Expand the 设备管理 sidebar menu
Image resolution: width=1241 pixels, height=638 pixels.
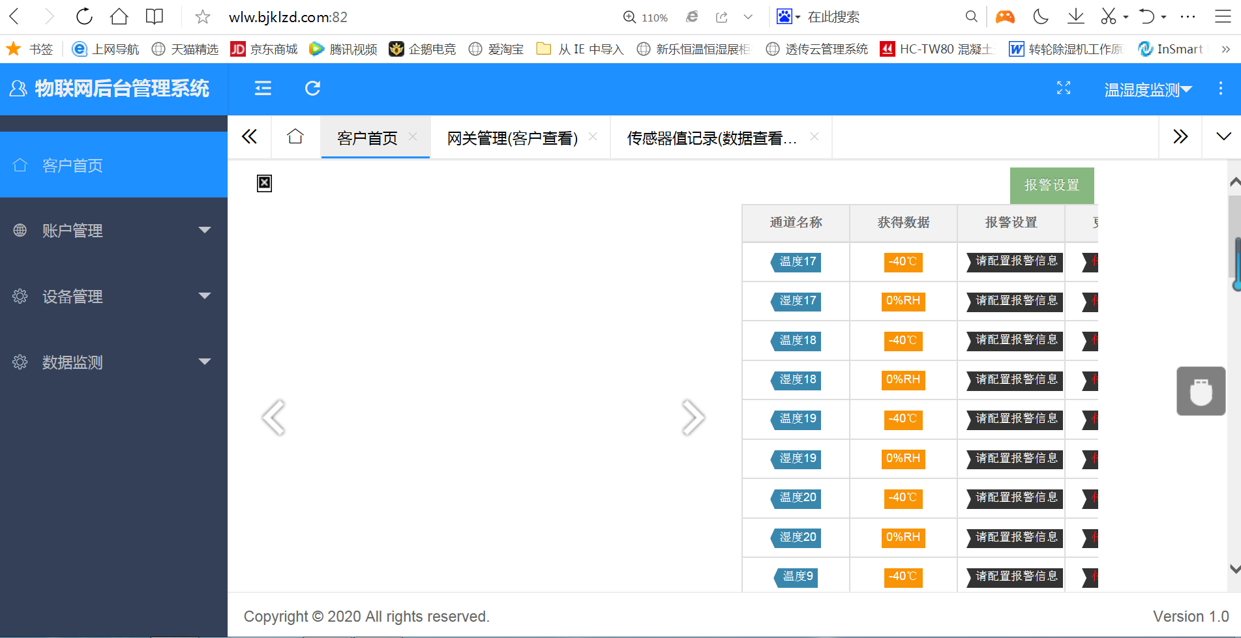pyautogui.click(x=113, y=296)
